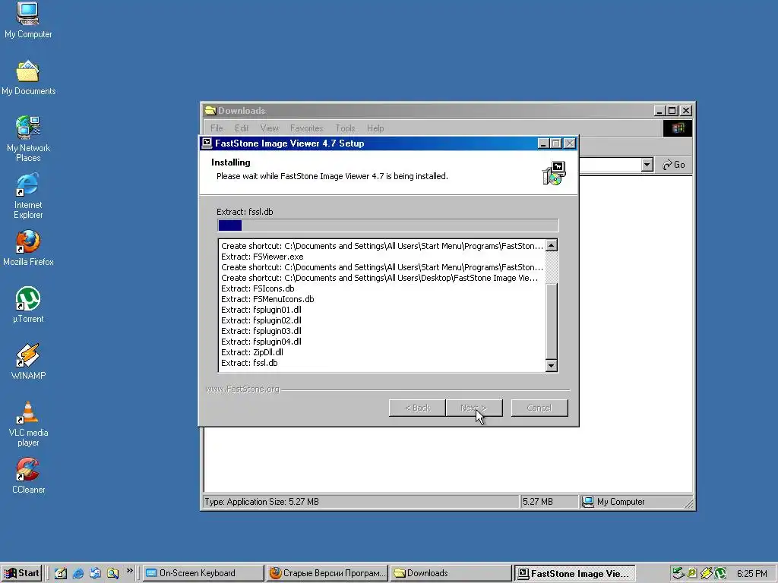Open the Edit menu in Downloads window

click(x=242, y=128)
